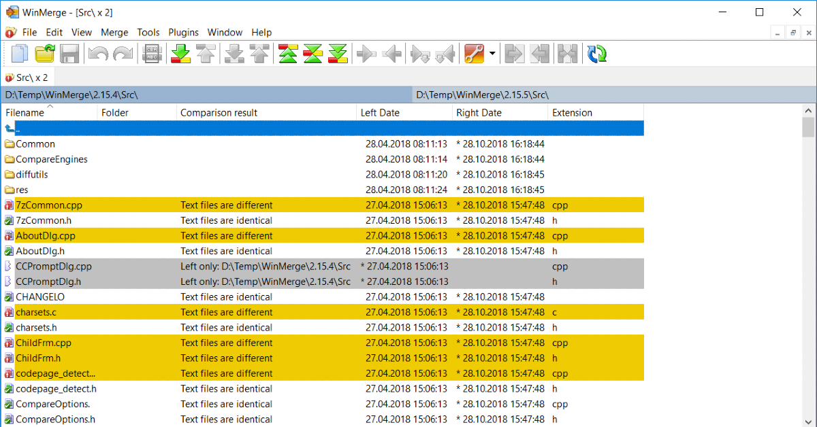Image resolution: width=817 pixels, height=427 pixels.
Task: Click the New document toolbar icon
Action: coord(20,54)
